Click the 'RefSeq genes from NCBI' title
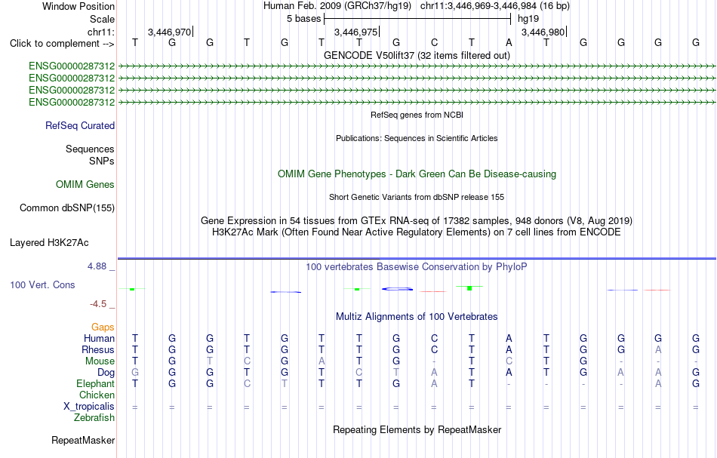717x458 pixels. tap(417, 115)
